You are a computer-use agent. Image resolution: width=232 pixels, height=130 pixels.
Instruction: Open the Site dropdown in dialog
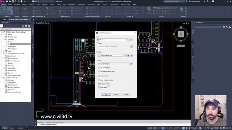[112, 40]
